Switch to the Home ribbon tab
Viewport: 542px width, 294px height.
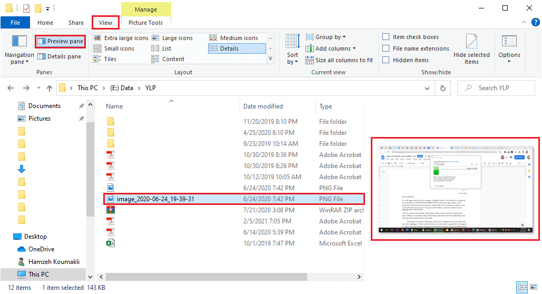click(45, 23)
